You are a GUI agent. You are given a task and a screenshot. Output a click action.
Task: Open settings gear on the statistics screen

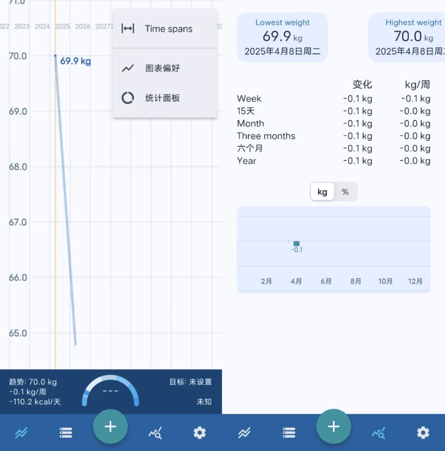[422, 433]
